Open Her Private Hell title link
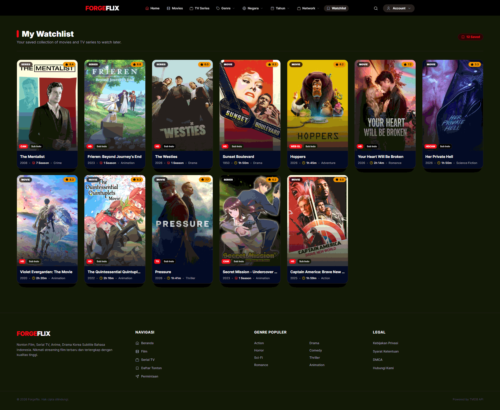This screenshot has height=410, width=500. (x=439, y=157)
